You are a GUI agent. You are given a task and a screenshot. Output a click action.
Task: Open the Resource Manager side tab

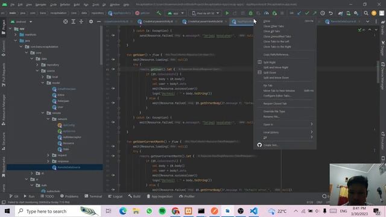coord(4,110)
